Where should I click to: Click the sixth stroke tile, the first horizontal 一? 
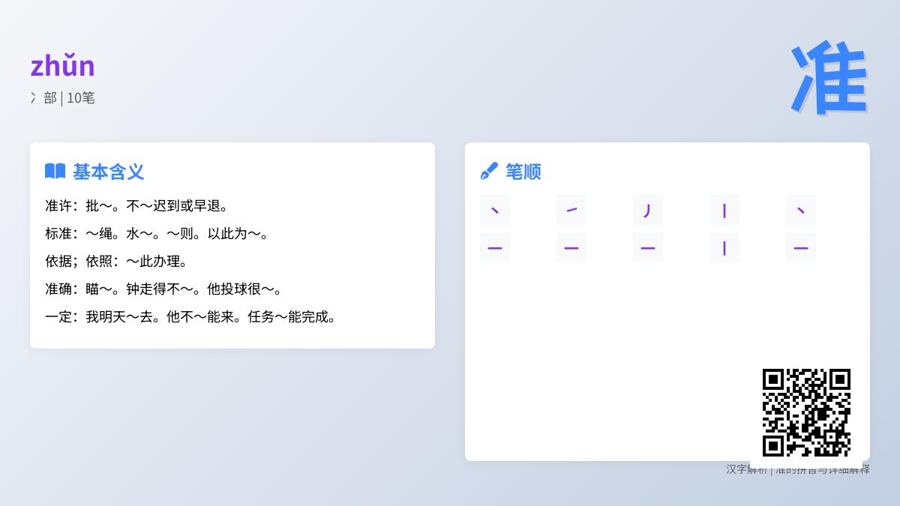pos(495,247)
